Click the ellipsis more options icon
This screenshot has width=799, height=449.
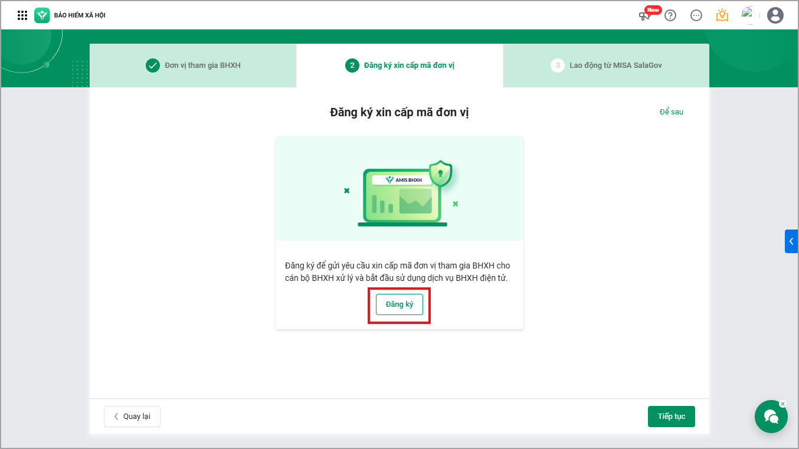[x=696, y=15]
